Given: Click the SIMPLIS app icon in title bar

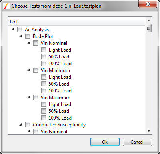Looking at the screenshot, I should tap(6, 6).
